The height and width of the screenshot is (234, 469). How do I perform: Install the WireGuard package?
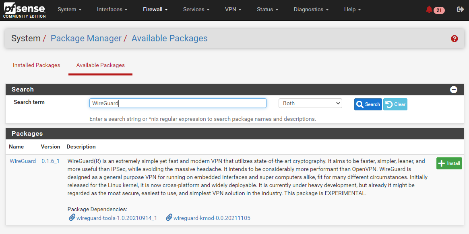tap(449, 163)
